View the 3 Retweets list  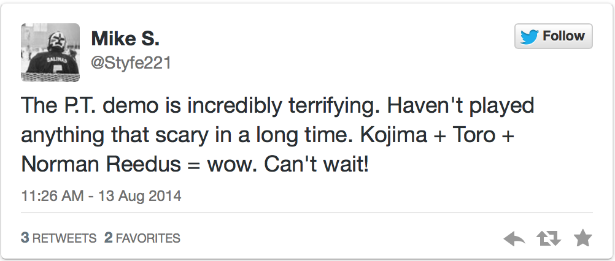pos(59,238)
